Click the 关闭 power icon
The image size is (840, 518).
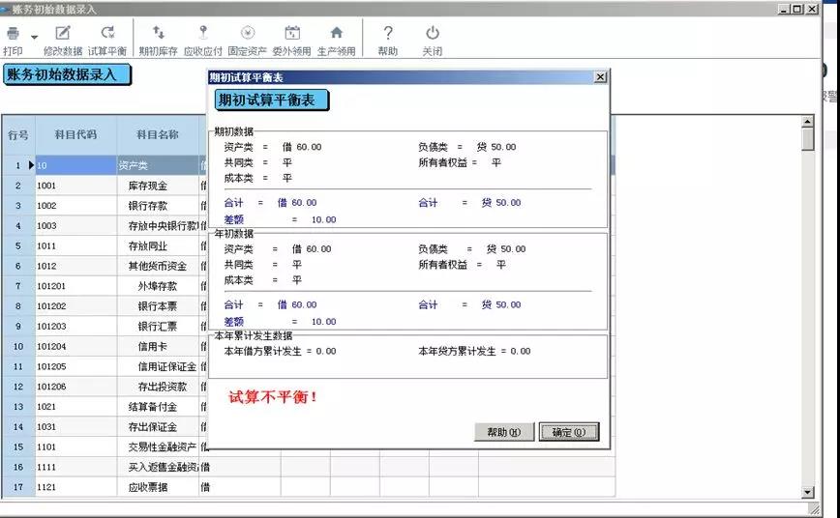coord(432,34)
